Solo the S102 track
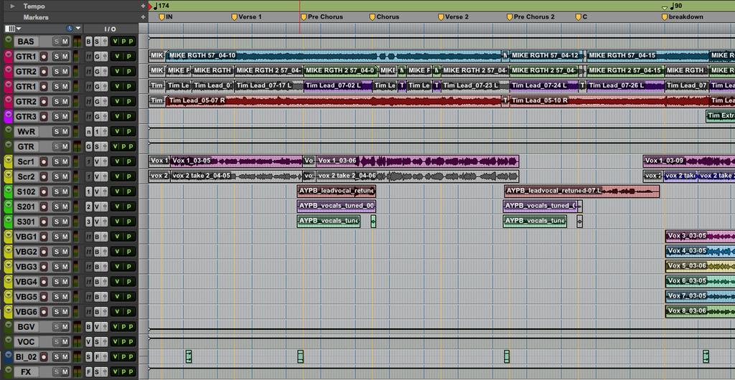This screenshot has width=735, height=380. click(x=56, y=191)
